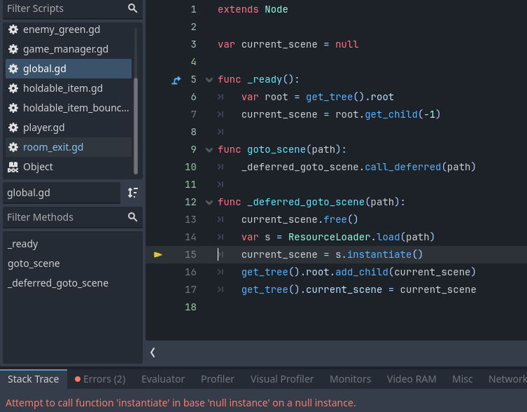Collapse the goto_scene function at line 9
This screenshot has width=527, height=412.
point(209,150)
